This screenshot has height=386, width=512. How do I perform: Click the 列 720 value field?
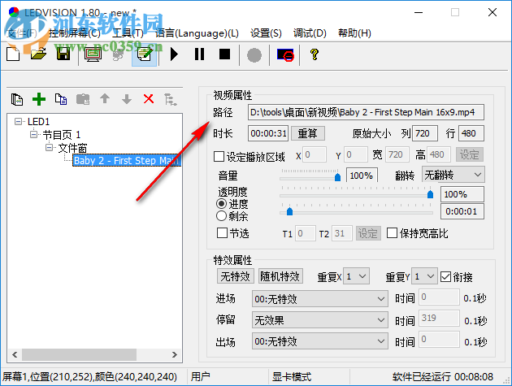coord(425,133)
